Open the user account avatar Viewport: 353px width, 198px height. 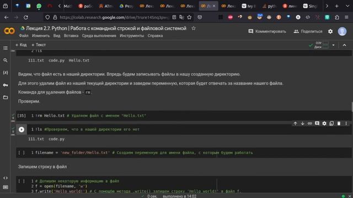pos(342,31)
